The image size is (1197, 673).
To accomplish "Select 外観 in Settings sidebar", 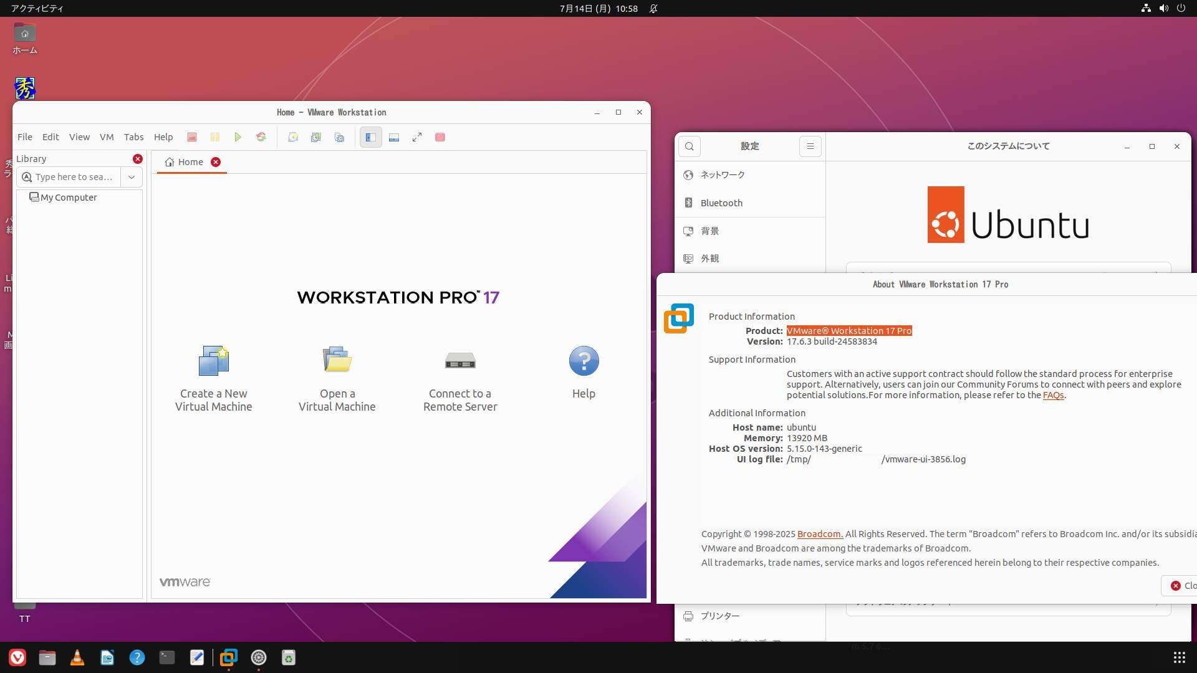I will 750,259.
